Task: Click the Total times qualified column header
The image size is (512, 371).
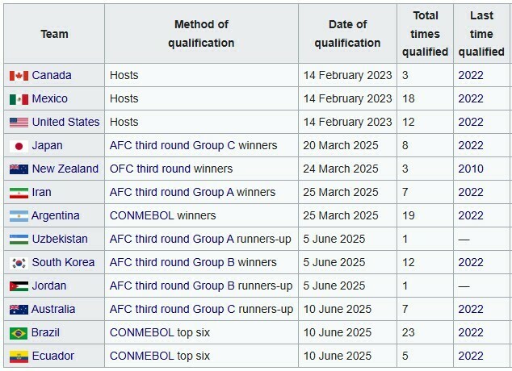Action: click(x=426, y=34)
